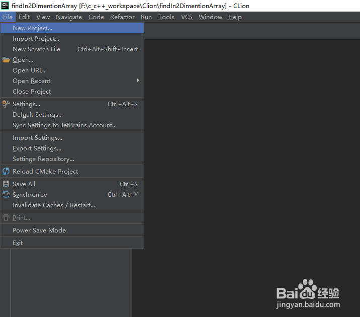The width and height of the screenshot is (360, 317).
Task: Choose Open... in the File menu
Action: coord(72,60)
